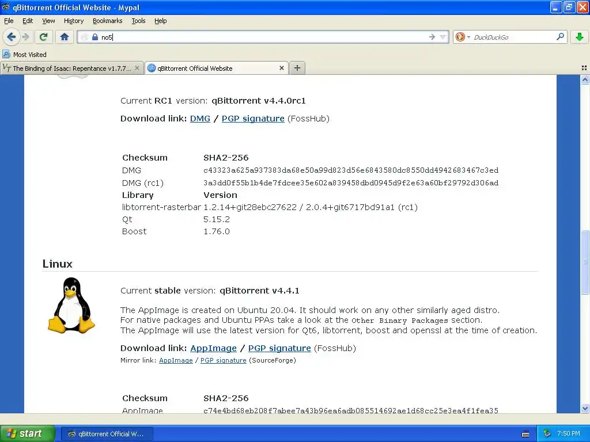The width and height of the screenshot is (590, 442).
Task: Open the Edit menu
Action: tap(28, 21)
